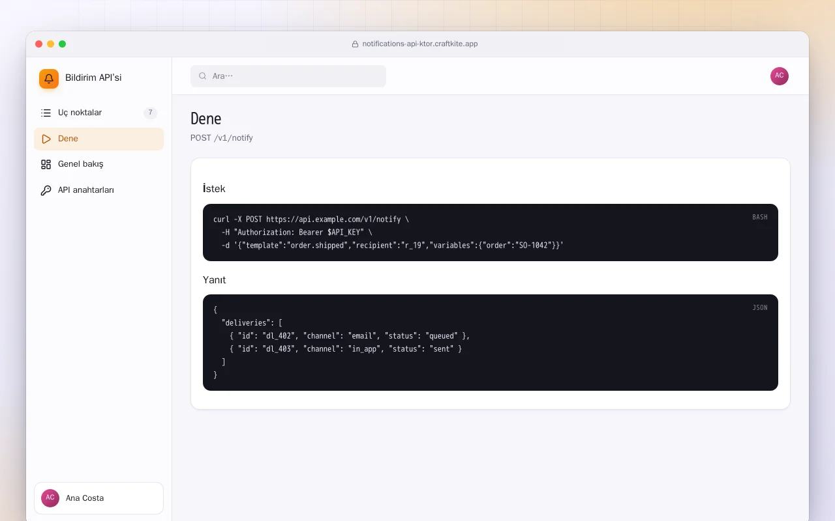Click the notifications-api-ktor.craftkite.app address

point(420,44)
